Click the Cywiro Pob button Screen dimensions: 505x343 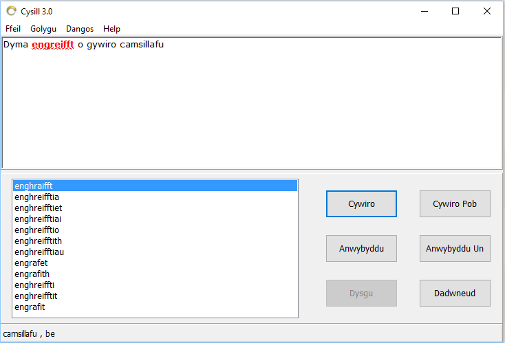pos(455,204)
